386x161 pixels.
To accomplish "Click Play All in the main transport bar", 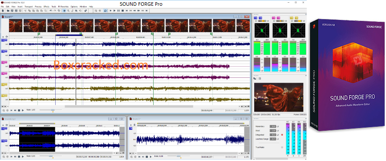I will [110, 11].
